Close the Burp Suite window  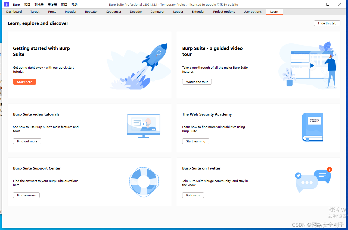pos(340,4)
